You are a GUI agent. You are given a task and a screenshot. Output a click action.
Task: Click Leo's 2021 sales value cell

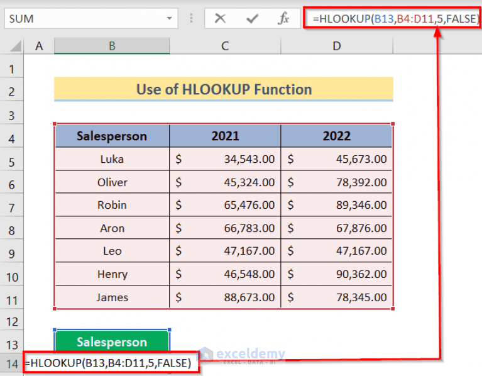225,251
